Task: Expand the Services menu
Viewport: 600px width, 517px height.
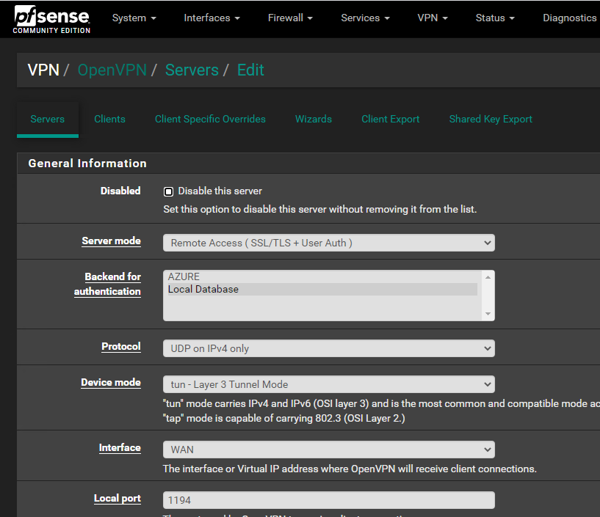Action: (365, 18)
